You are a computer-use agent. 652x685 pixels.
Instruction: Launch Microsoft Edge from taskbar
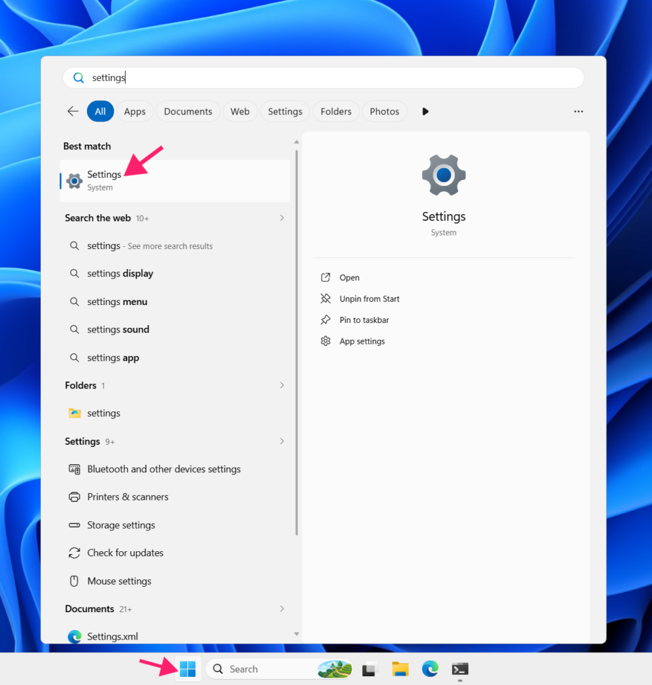(430, 669)
